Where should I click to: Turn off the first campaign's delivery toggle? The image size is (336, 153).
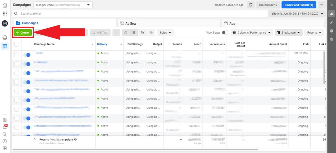tap(27, 55)
